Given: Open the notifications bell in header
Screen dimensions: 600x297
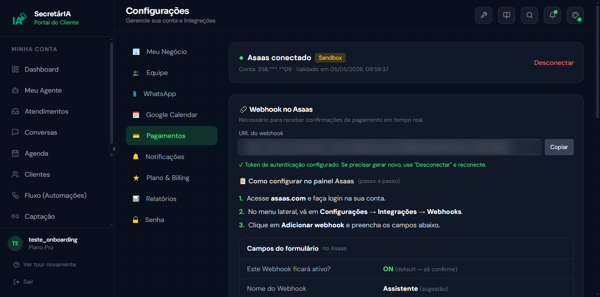Looking at the screenshot, I should tap(552, 15).
